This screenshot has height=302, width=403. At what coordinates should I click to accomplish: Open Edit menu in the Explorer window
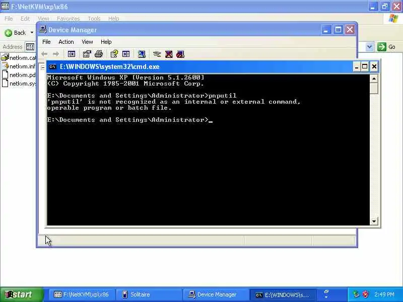25,19
